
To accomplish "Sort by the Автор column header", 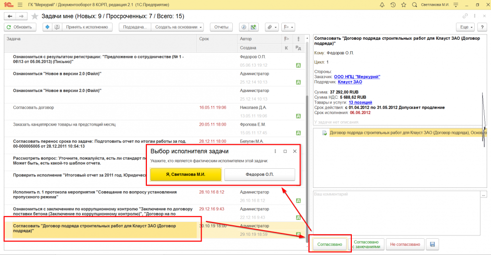I will pyautogui.click(x=260, y=39).
